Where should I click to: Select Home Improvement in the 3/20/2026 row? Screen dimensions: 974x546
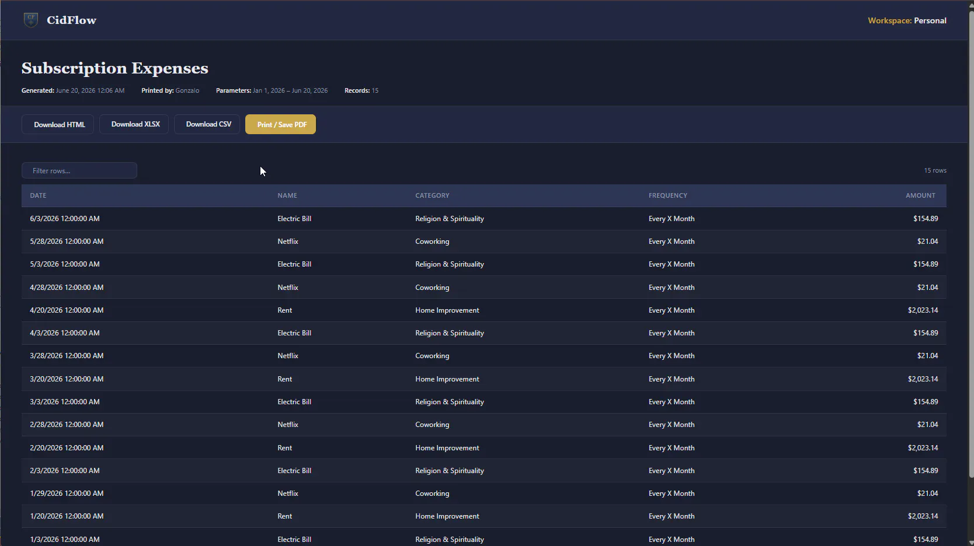[x=447, y=379]
